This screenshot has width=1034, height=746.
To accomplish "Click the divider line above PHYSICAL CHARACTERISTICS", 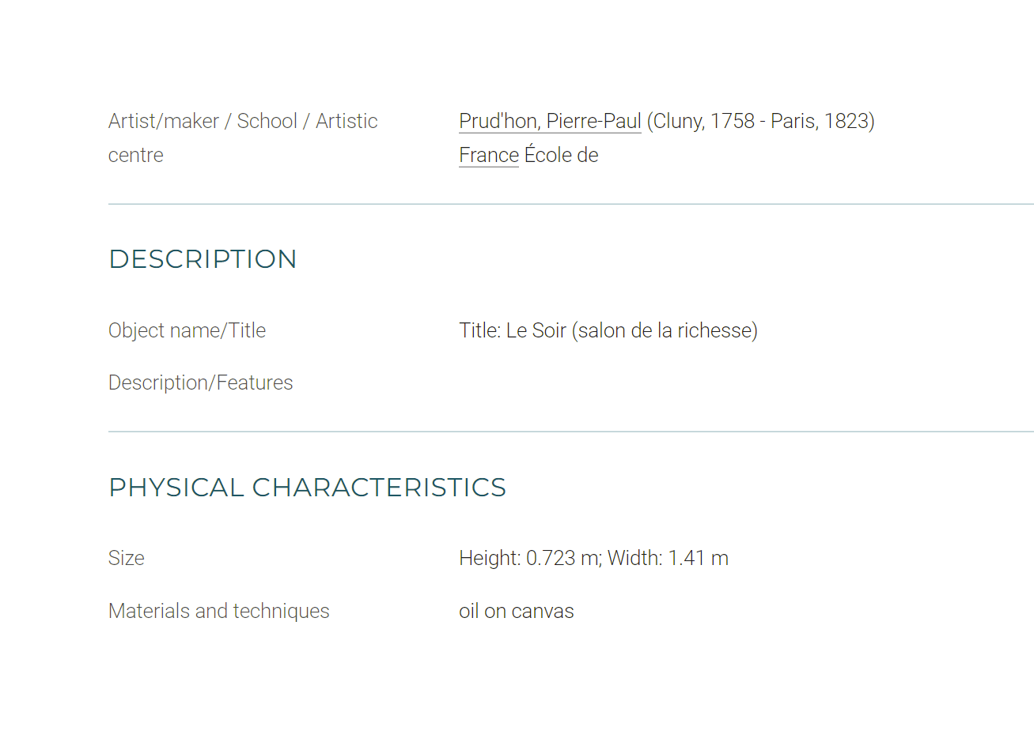I will [571, 431].
